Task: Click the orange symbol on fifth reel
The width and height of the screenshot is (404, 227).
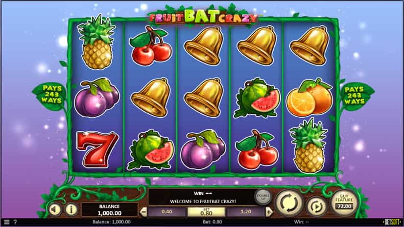Action: (309, 98)
